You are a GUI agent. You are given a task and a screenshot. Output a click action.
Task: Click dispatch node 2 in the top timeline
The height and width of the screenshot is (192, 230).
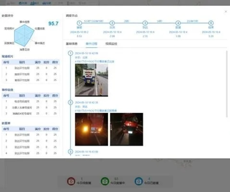click(112, 23)
